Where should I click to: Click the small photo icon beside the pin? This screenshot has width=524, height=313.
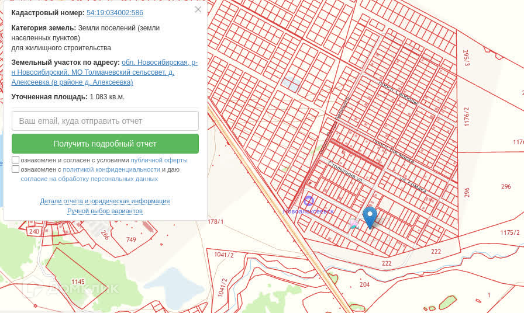click(x=353, y=224)
